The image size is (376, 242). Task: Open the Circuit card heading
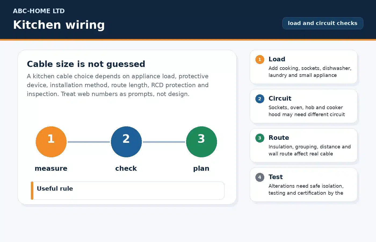point(280,98)
